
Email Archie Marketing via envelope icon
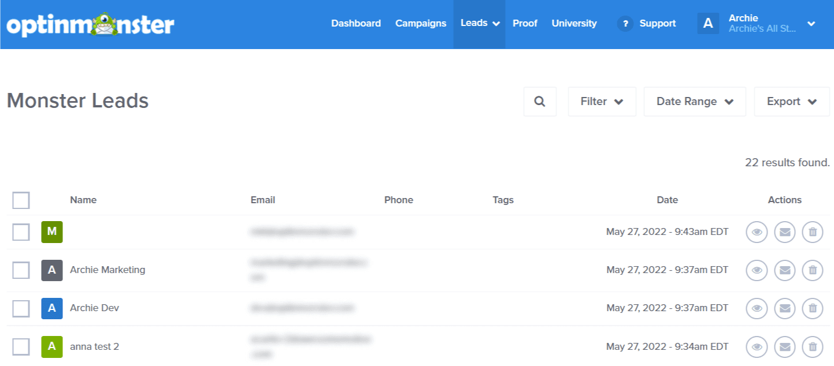click(x=784, y=270)
